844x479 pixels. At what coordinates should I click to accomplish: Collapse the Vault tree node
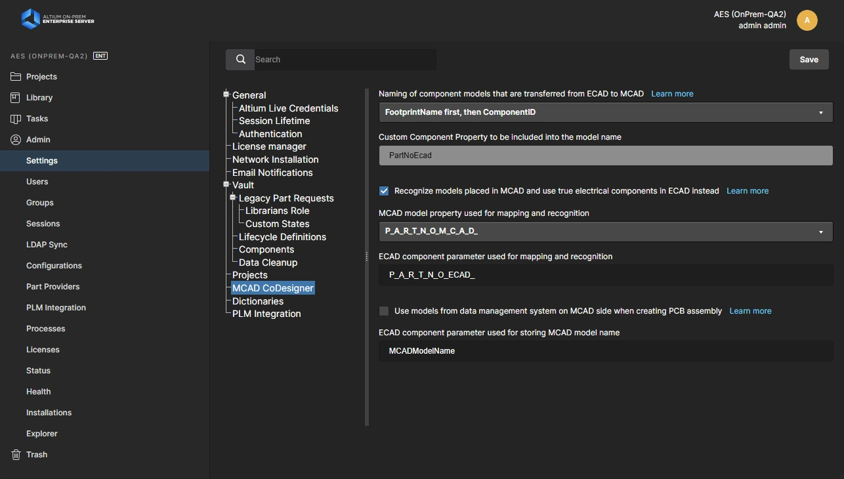tap(226, 185)
